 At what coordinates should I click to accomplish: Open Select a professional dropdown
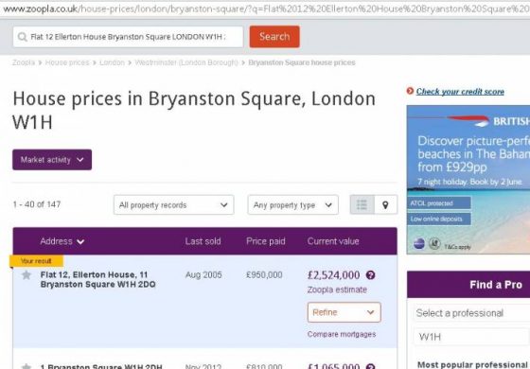tap(471, 313)
